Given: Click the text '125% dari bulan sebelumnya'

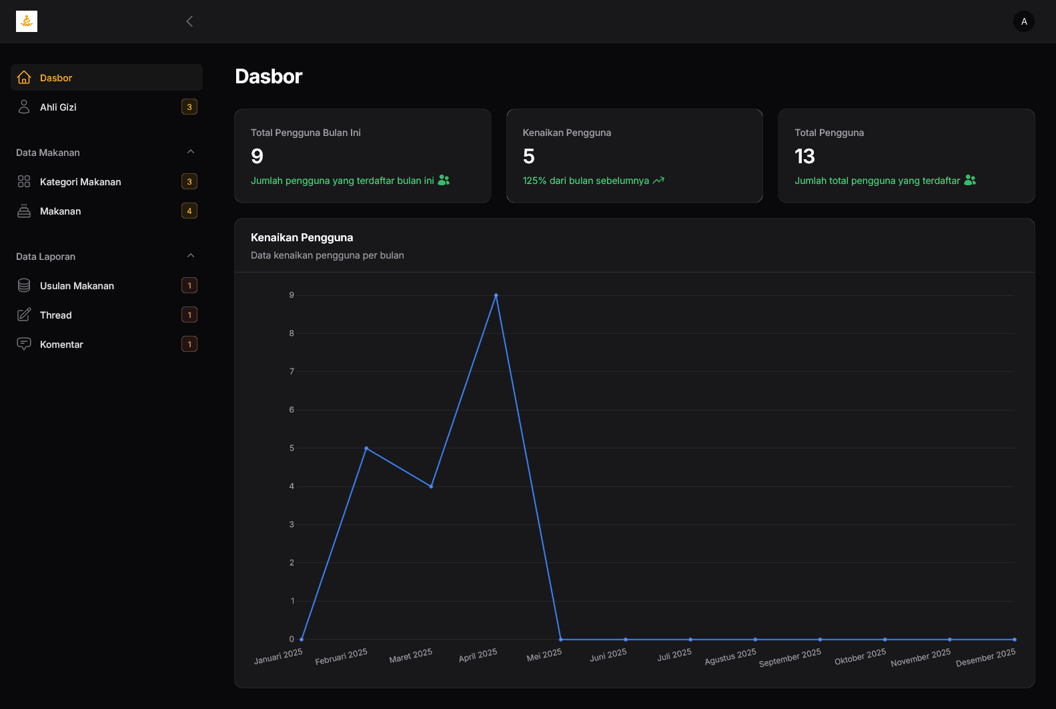Looking at the screenshot, I should [586, 181].
